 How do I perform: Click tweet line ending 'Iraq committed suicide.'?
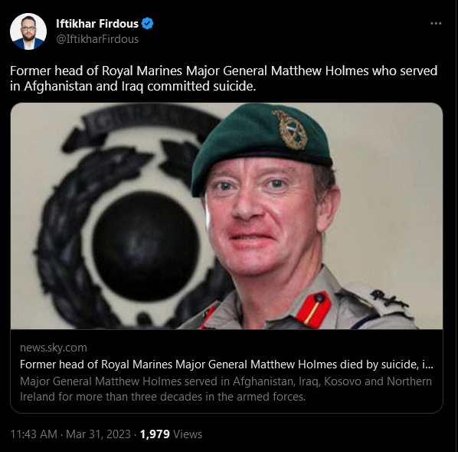click(x=133, y=86)
